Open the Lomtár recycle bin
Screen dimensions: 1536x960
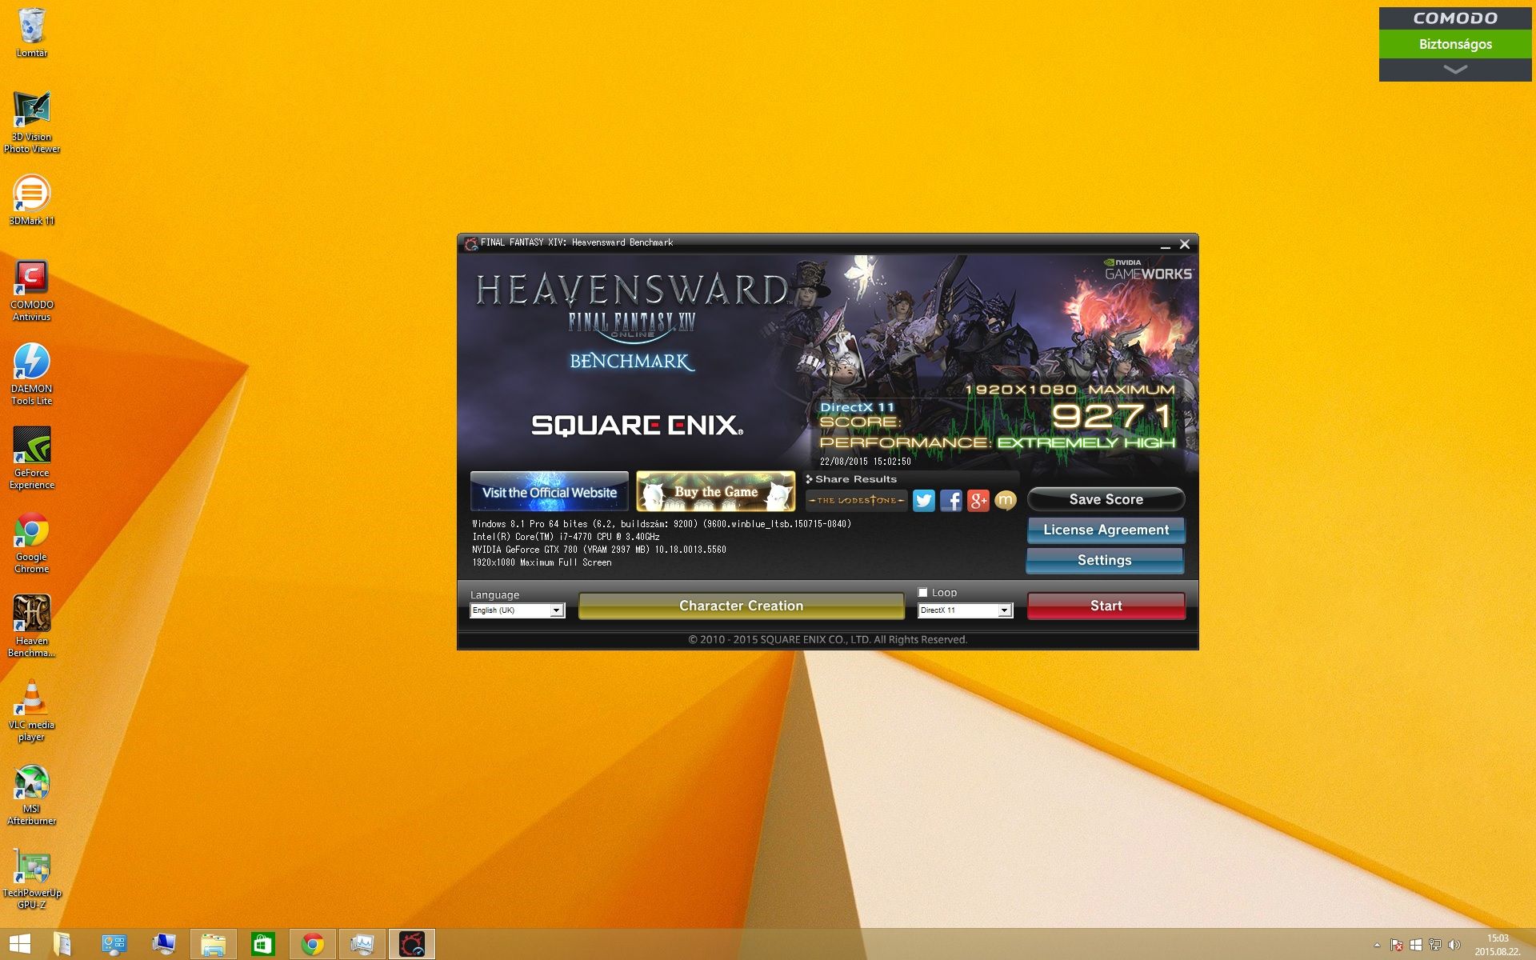[32, 33]
